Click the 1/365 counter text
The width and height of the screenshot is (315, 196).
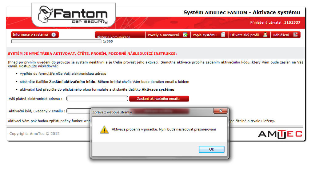click(x=108, y=41)
